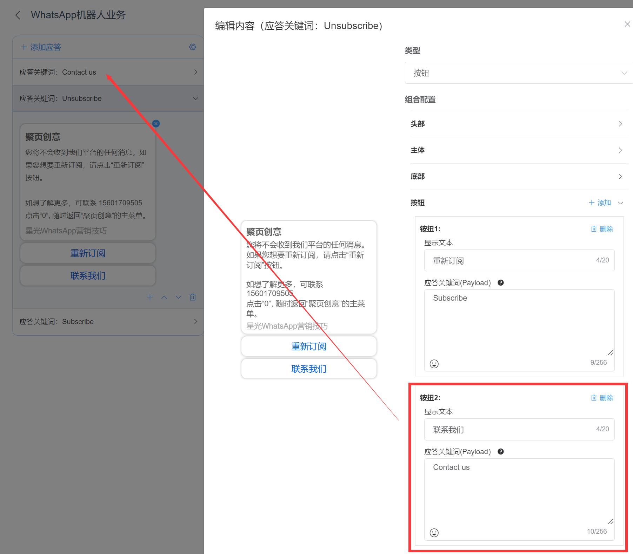
Task: Edit 按钮1 display text field 重新订阅
Action: pos(519,260)
